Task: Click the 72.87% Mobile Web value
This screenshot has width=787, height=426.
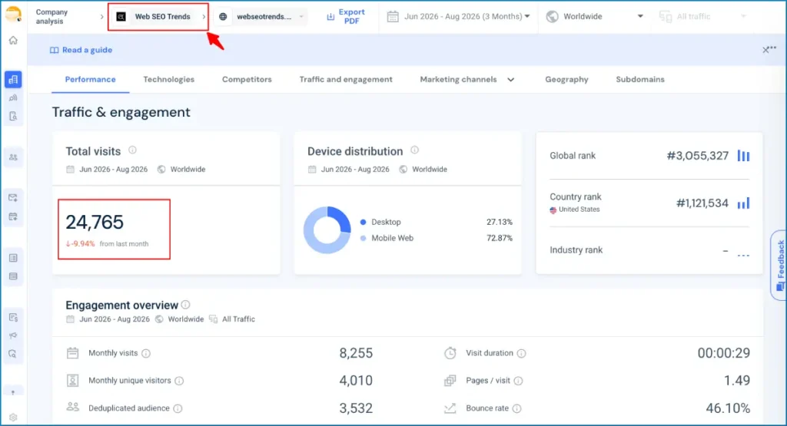Action: tap(500, 238)
